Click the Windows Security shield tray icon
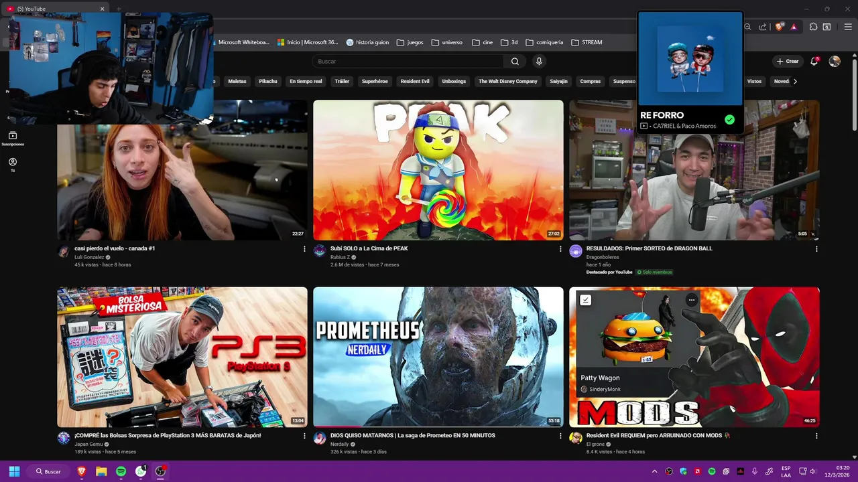Screen dimensions: 858x482 coord(683,471)
